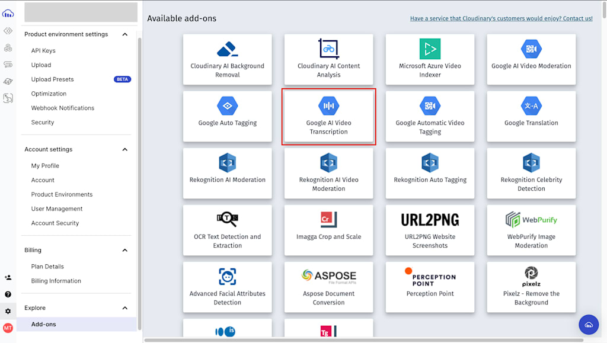Image resolution: width=607 pixels, height=343 pixels.
Task: Go to Account page
Action: (x=43, y=180)
